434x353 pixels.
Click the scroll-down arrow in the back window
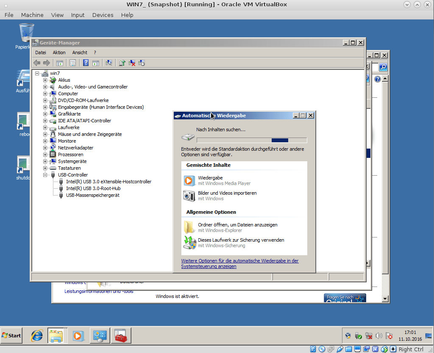pos(385,299)
